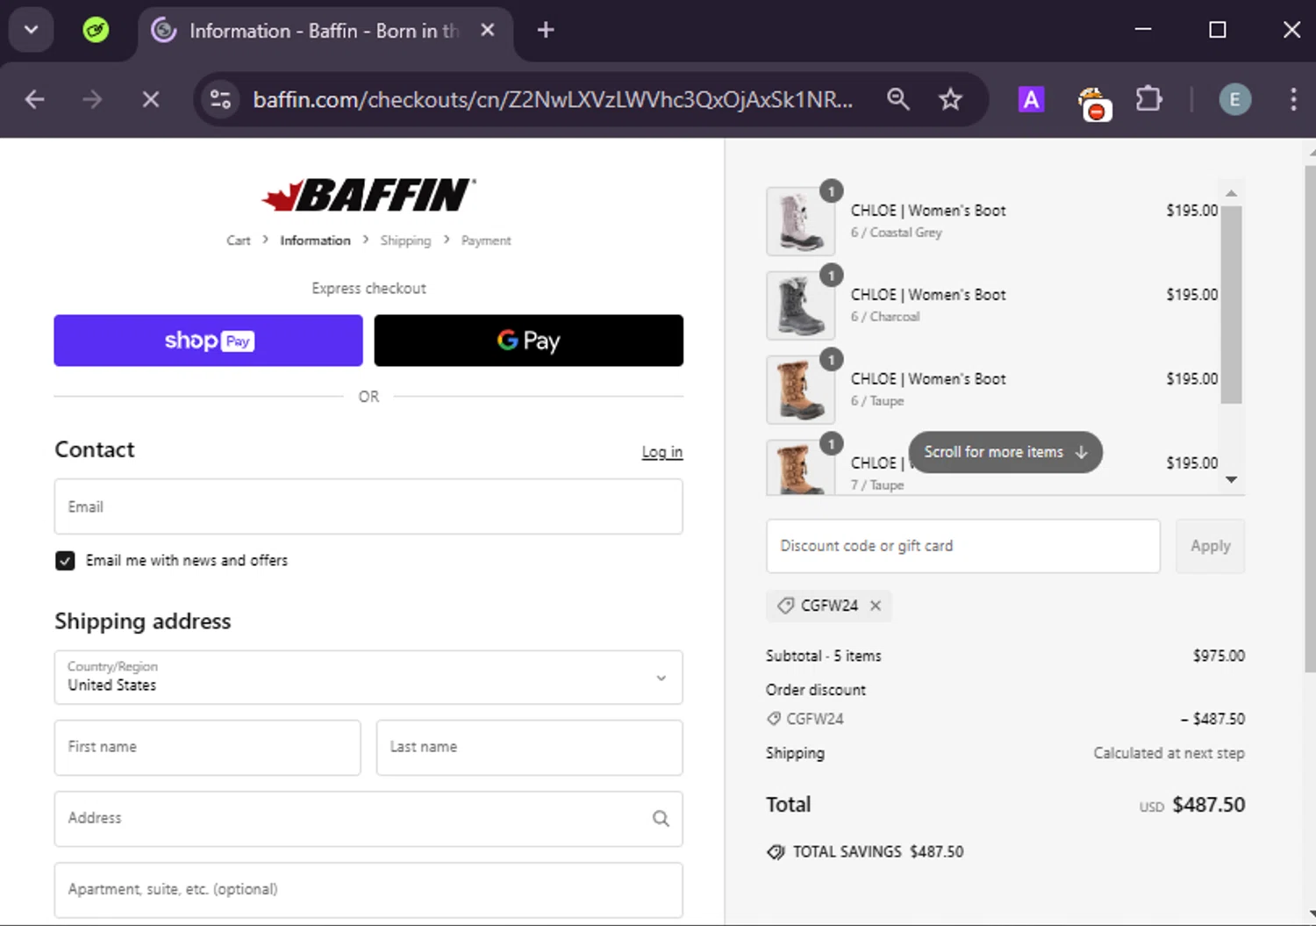Click the discount amount – $487.50
Viewport: 1316px width, 926px height.
tap(1212, 719)
